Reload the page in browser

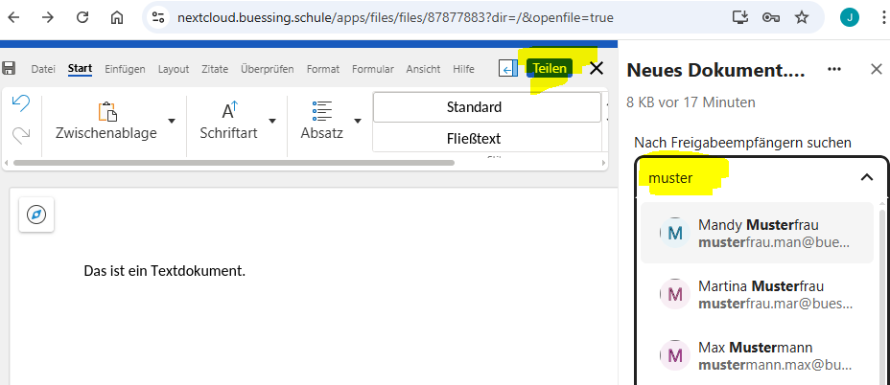(x=82, y=17)
